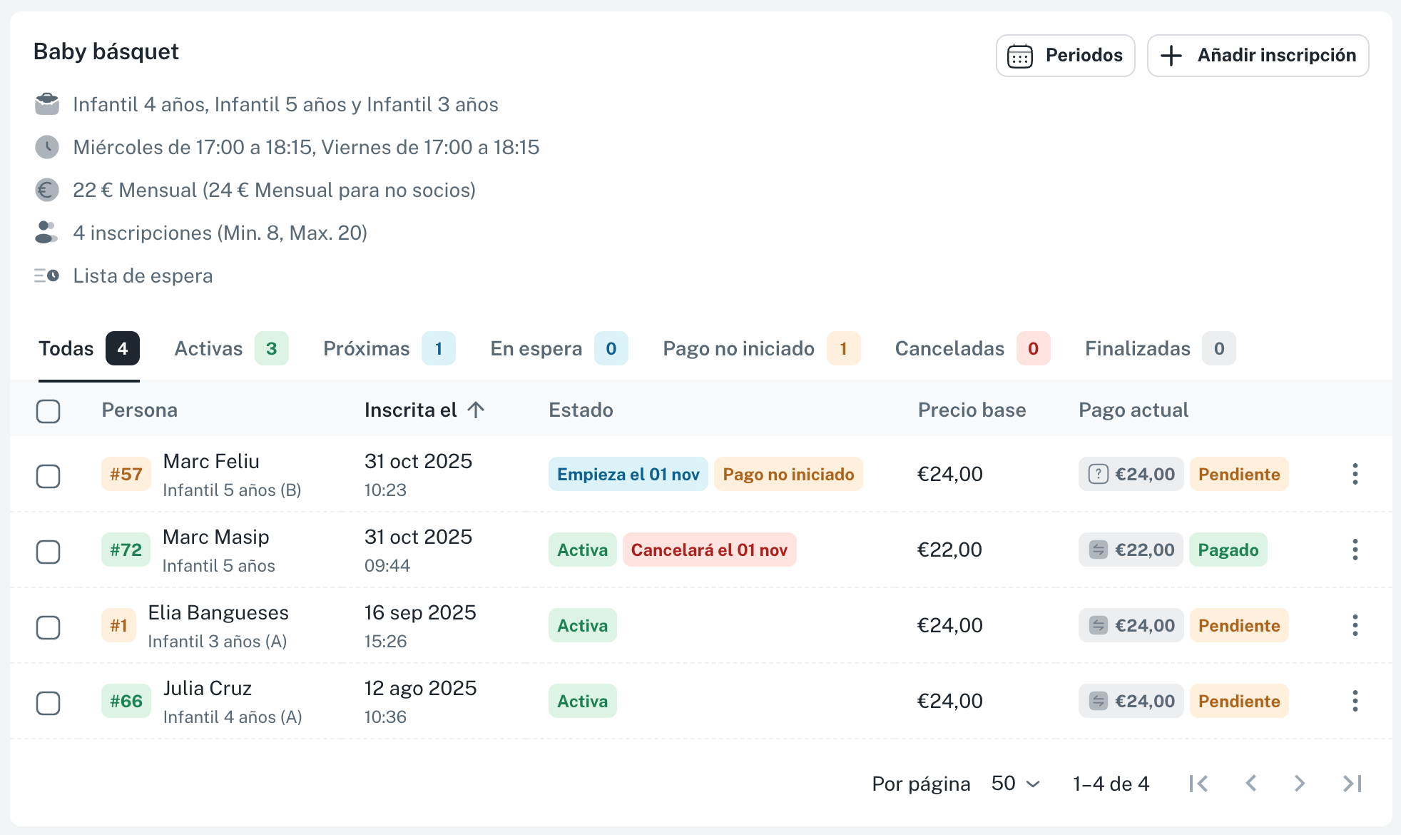Toggle the select-all checkbox in header
The height and width of the screenshot is (835, 1401).
click(49, 411)
